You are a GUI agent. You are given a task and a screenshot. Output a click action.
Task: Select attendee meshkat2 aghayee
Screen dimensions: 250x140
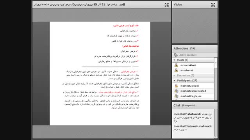[x=193, y=96]
